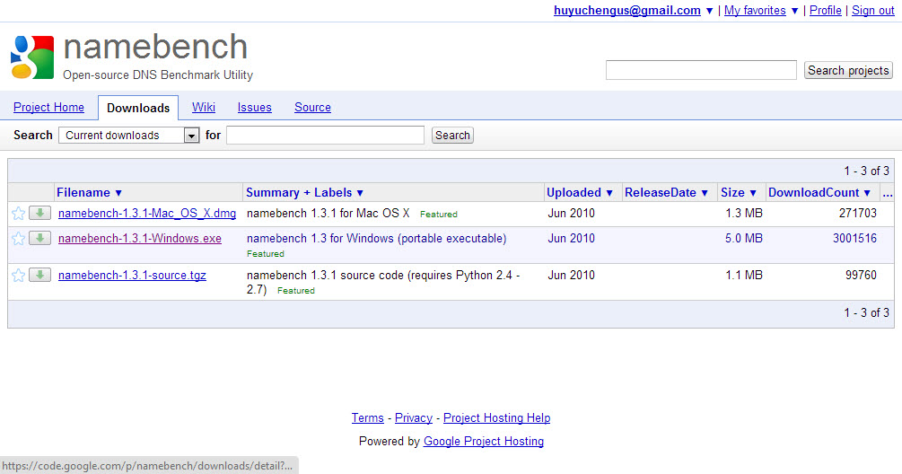Open the column options ellipsis menu
This screenshot has width=902, height=474.
(x=888, y=193)
